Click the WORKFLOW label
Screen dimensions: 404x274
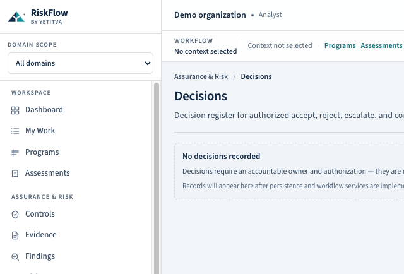point(194,41)
